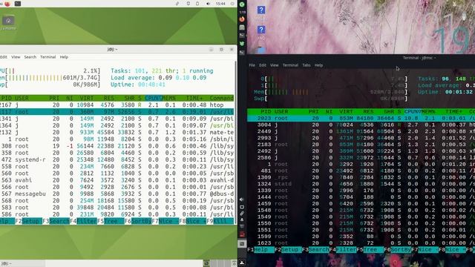Click MEM% column header in left htop
Viewport: 475px width, 267px height.
pyautogui.click(x=169, y=98)
